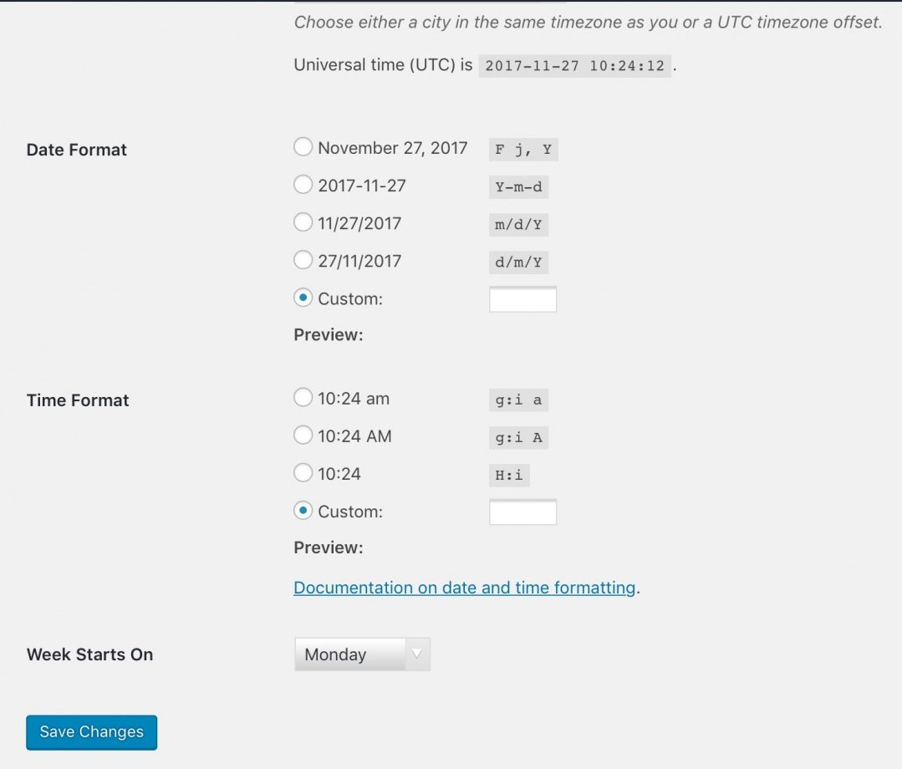Open the Week Starts On dropdown

coord(361,654)
